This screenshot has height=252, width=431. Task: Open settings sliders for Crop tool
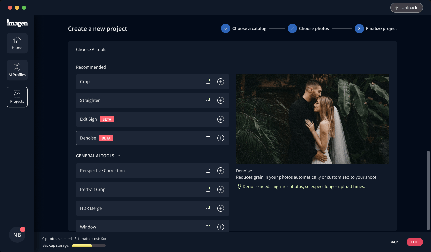(x=208, y=82)
